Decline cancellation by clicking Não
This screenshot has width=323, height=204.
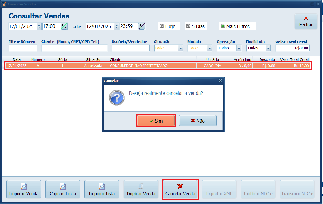tap(198, 120)
